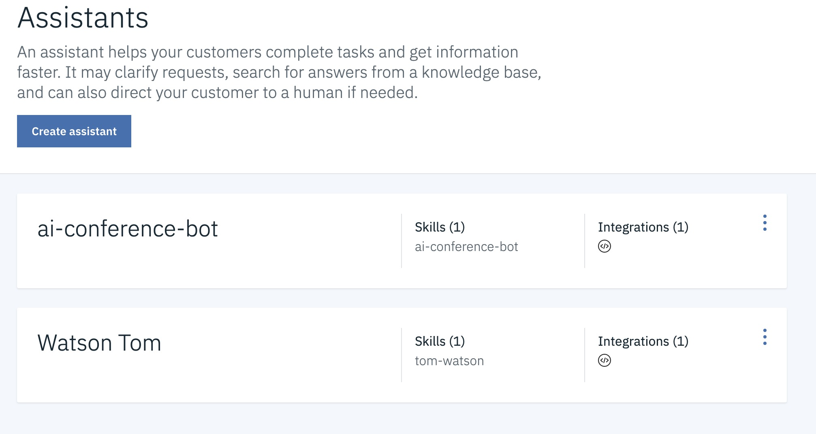Click embed integration icon in ai-conference-bot card
The height and width of the screenshot is (434, 816).
(x=604, y=246)
